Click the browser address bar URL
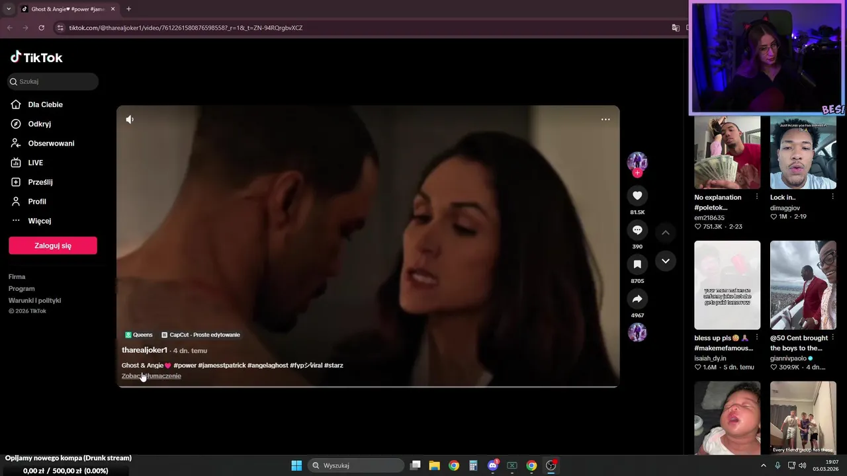Screen dimensions: 847x476 pyautogui.click(x=186, y=28)
